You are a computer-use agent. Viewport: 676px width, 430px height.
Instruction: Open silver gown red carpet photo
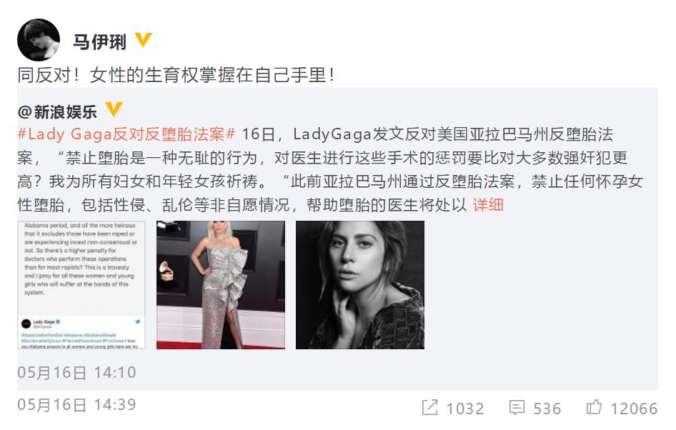221,285
